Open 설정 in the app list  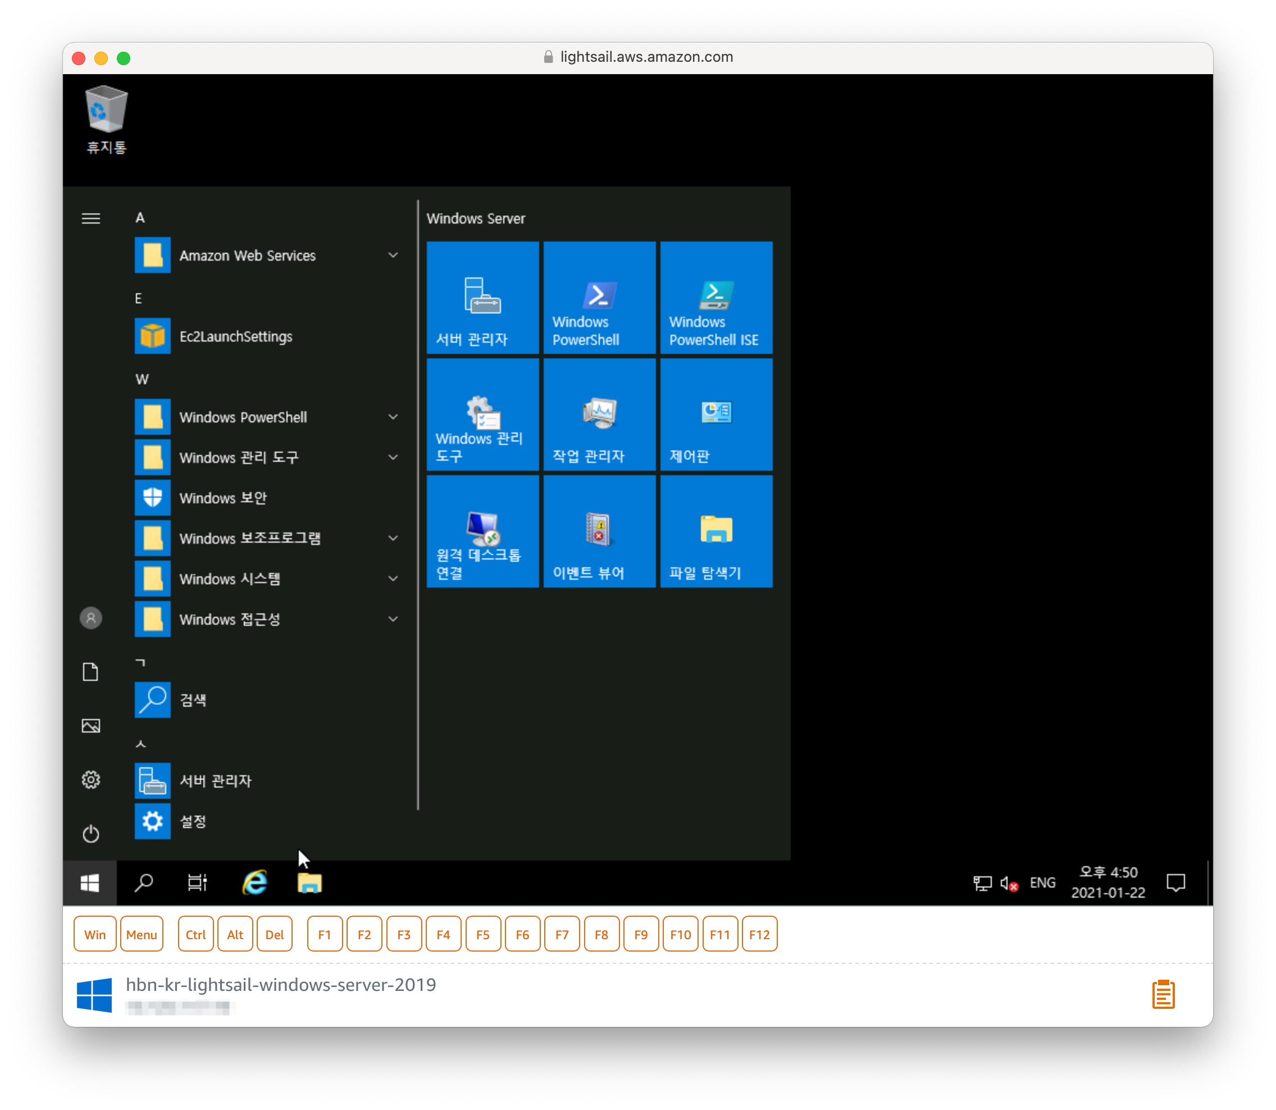coord(268,821)
